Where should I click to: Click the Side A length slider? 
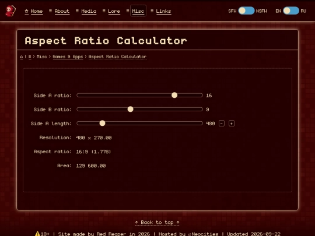coord(139,123)
